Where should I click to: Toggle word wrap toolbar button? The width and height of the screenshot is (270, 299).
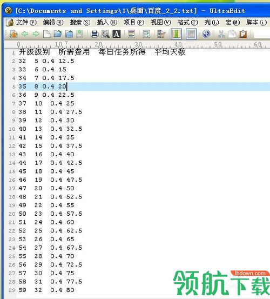(146, 34)
